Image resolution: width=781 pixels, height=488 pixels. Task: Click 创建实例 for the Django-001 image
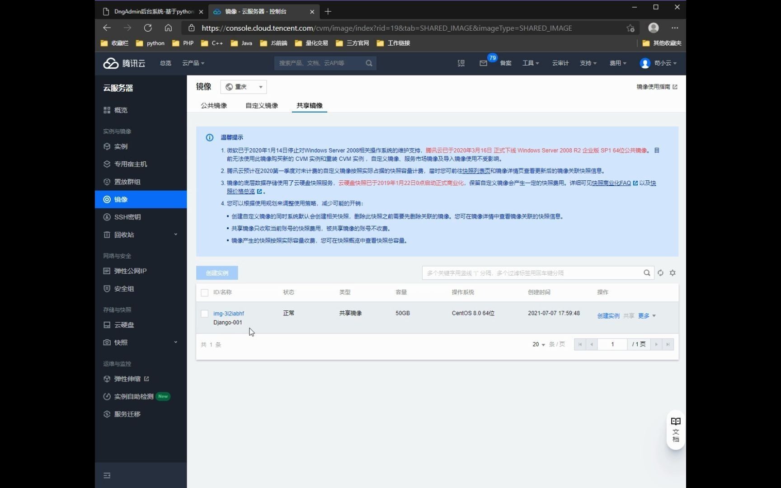tap(608, 315)
